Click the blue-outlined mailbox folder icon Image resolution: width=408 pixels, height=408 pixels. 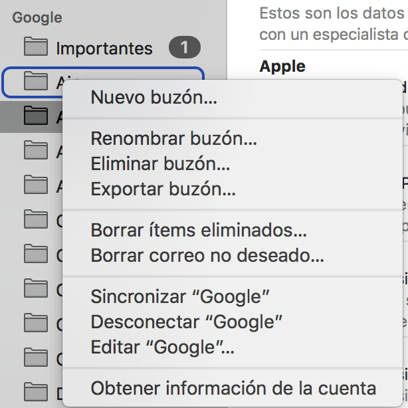pyautogui.click(x=36, y=82)
